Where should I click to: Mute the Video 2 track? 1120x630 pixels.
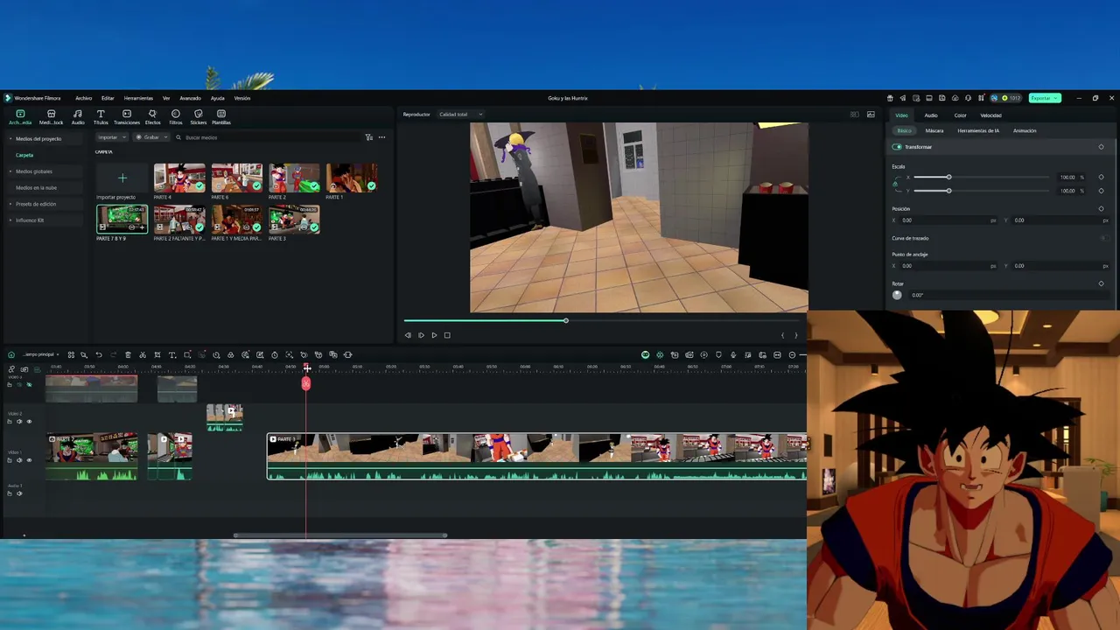coord(19,422)
